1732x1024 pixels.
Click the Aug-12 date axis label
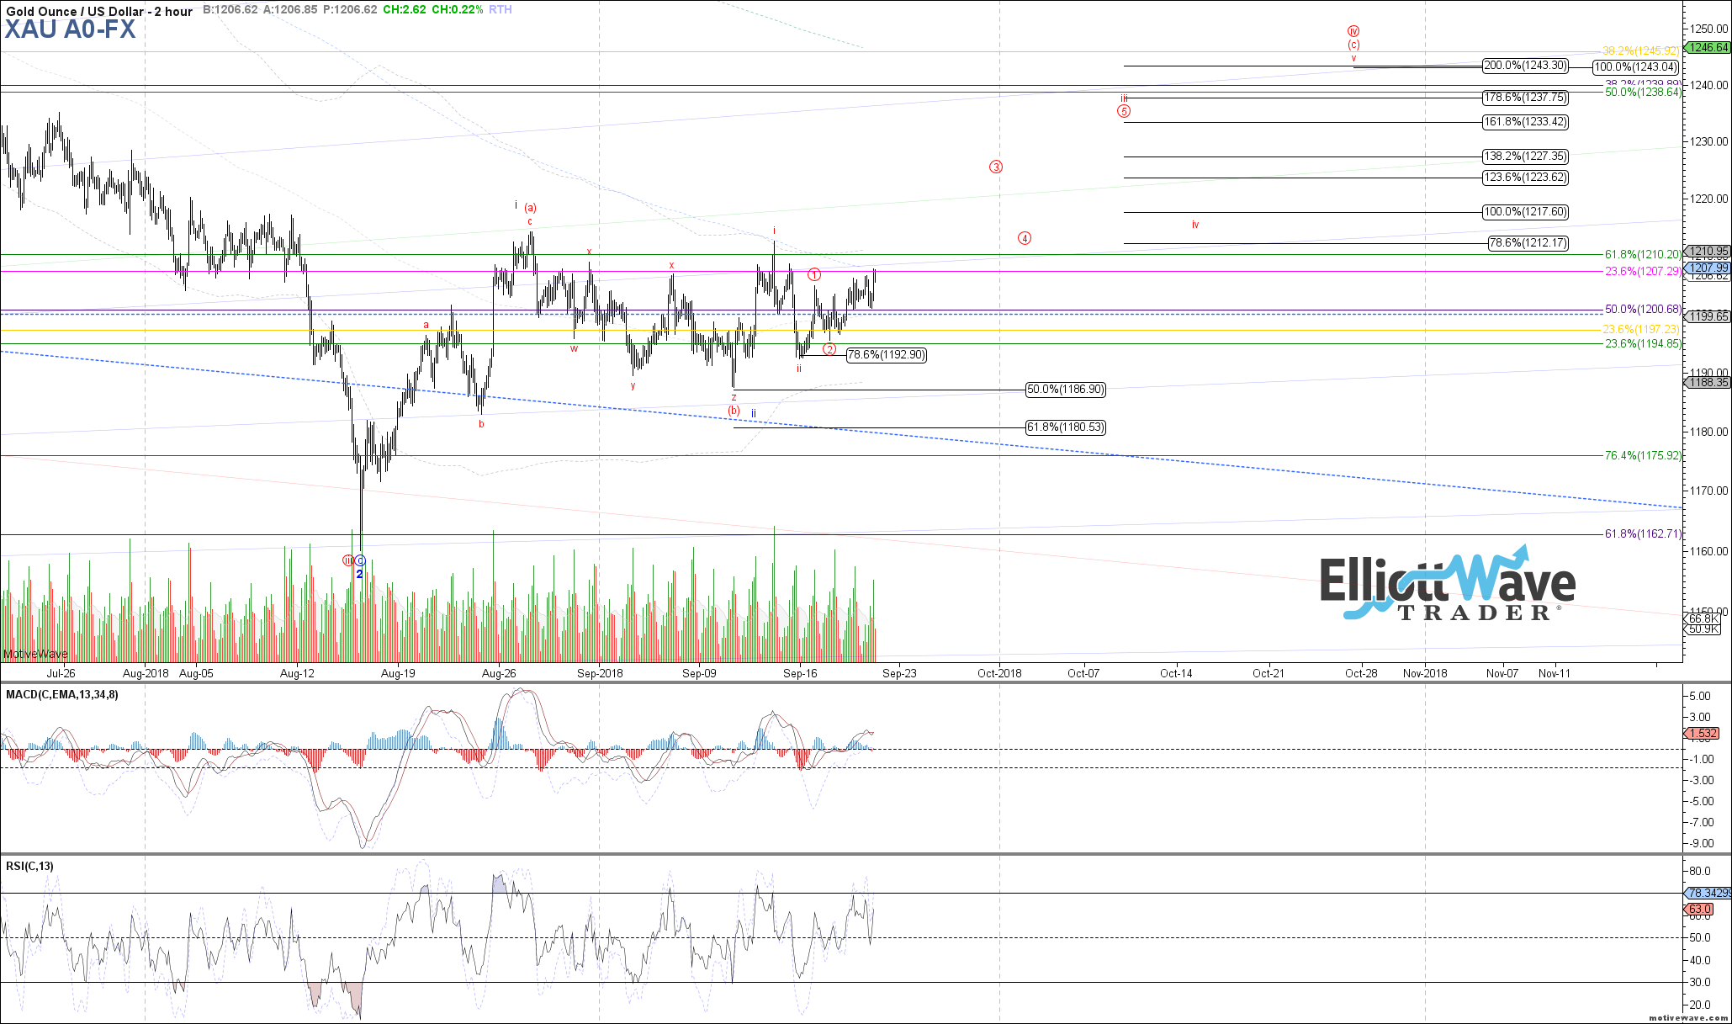point(297,673)
